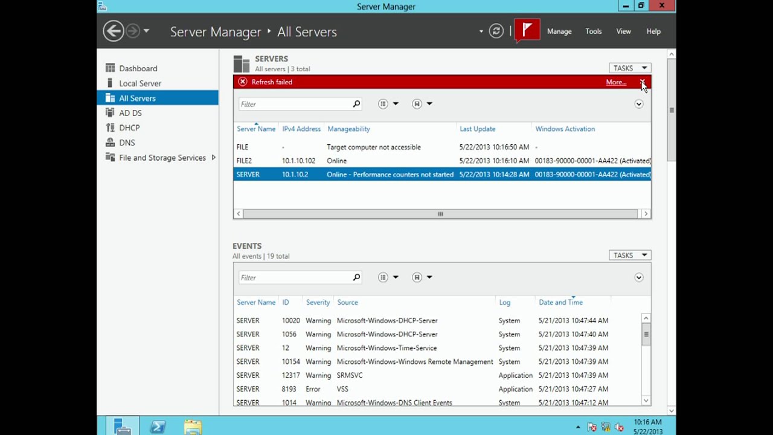Dismiss the Refresh failed notification bar
This screenshot has width=773, height=435.
(x=643, y=82)
